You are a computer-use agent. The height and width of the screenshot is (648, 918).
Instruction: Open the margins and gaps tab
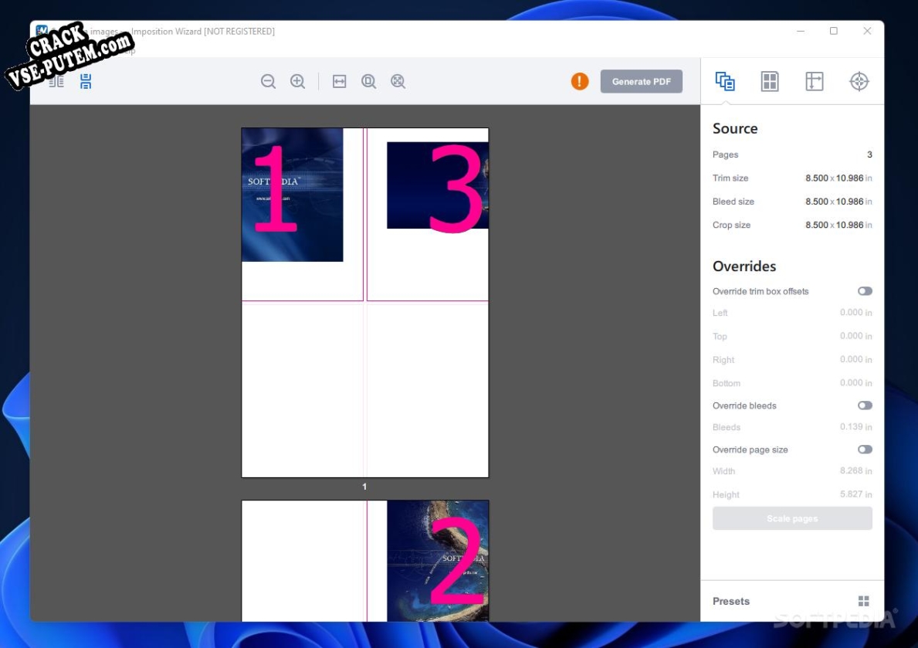[814, 81]
